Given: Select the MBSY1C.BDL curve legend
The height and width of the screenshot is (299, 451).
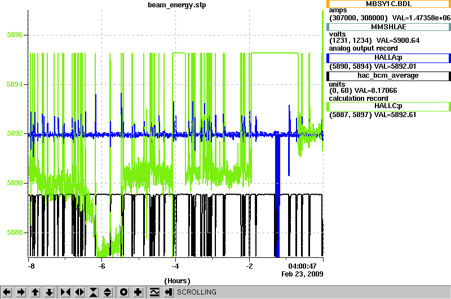Looking at the screenshot, I should point(388,4).
